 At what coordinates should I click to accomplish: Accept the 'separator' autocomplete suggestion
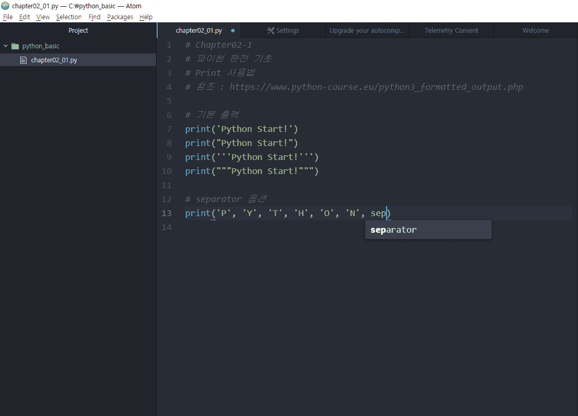[x=428, y=230]
